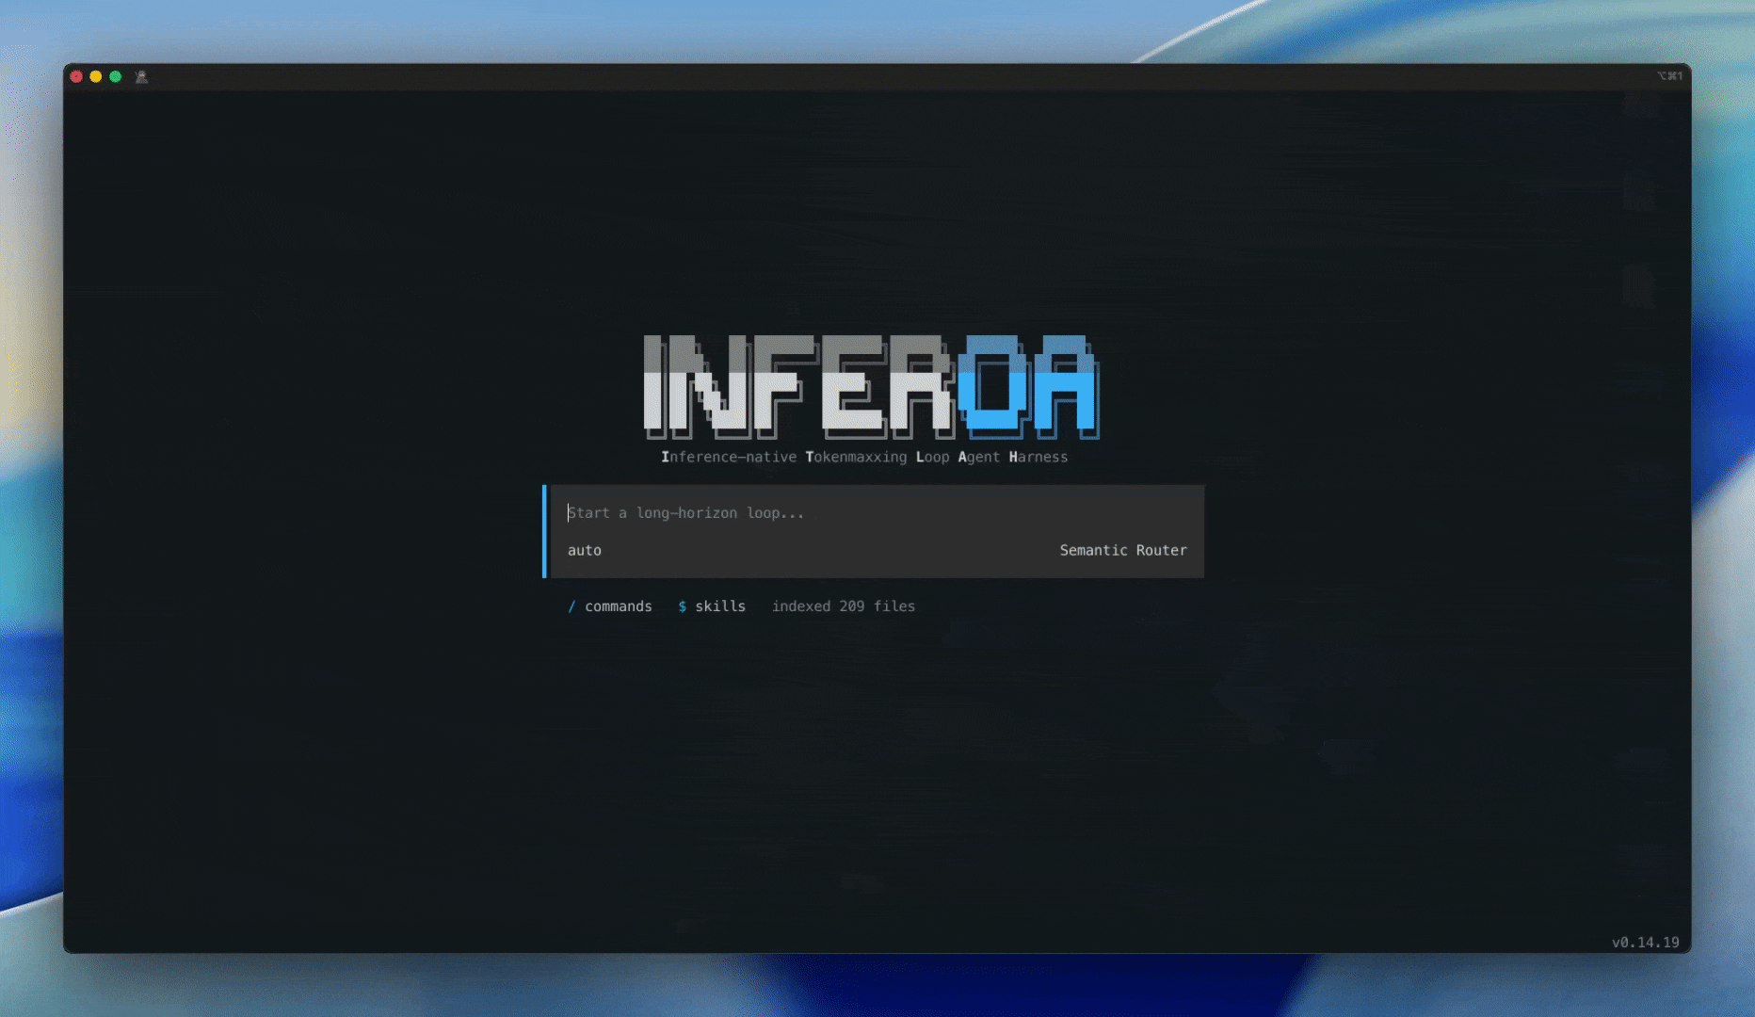Maximize the terminal window with green button
The image size is (1755, 1017).
116,77
